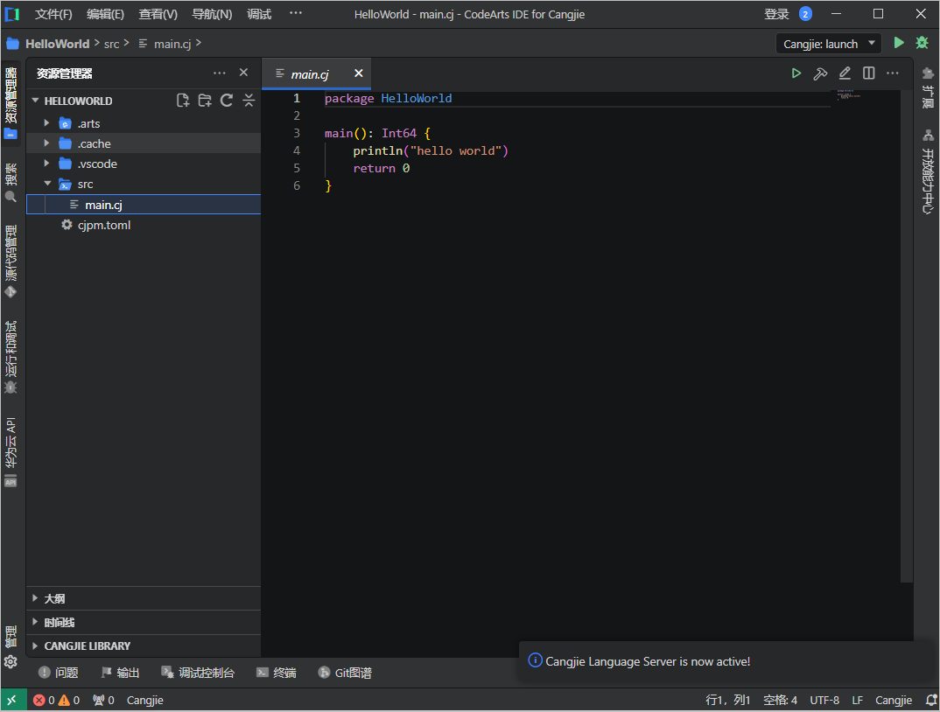
Task: Click the green Run button in top bar
Action: 899,43
